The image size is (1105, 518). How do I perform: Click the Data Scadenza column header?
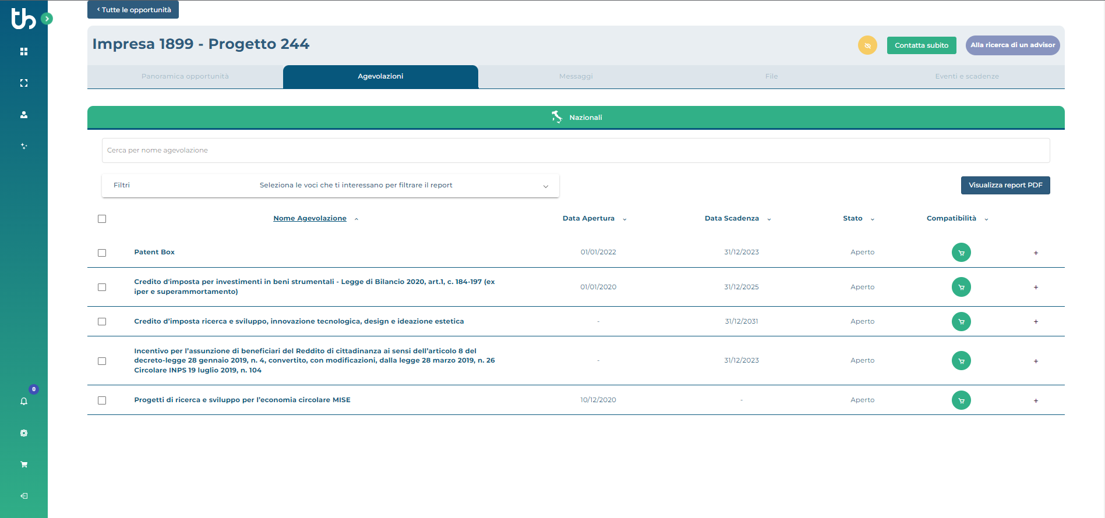[732, 219]
